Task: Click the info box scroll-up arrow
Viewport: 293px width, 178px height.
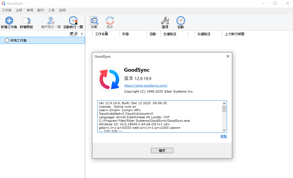Action: coord(224,103)
